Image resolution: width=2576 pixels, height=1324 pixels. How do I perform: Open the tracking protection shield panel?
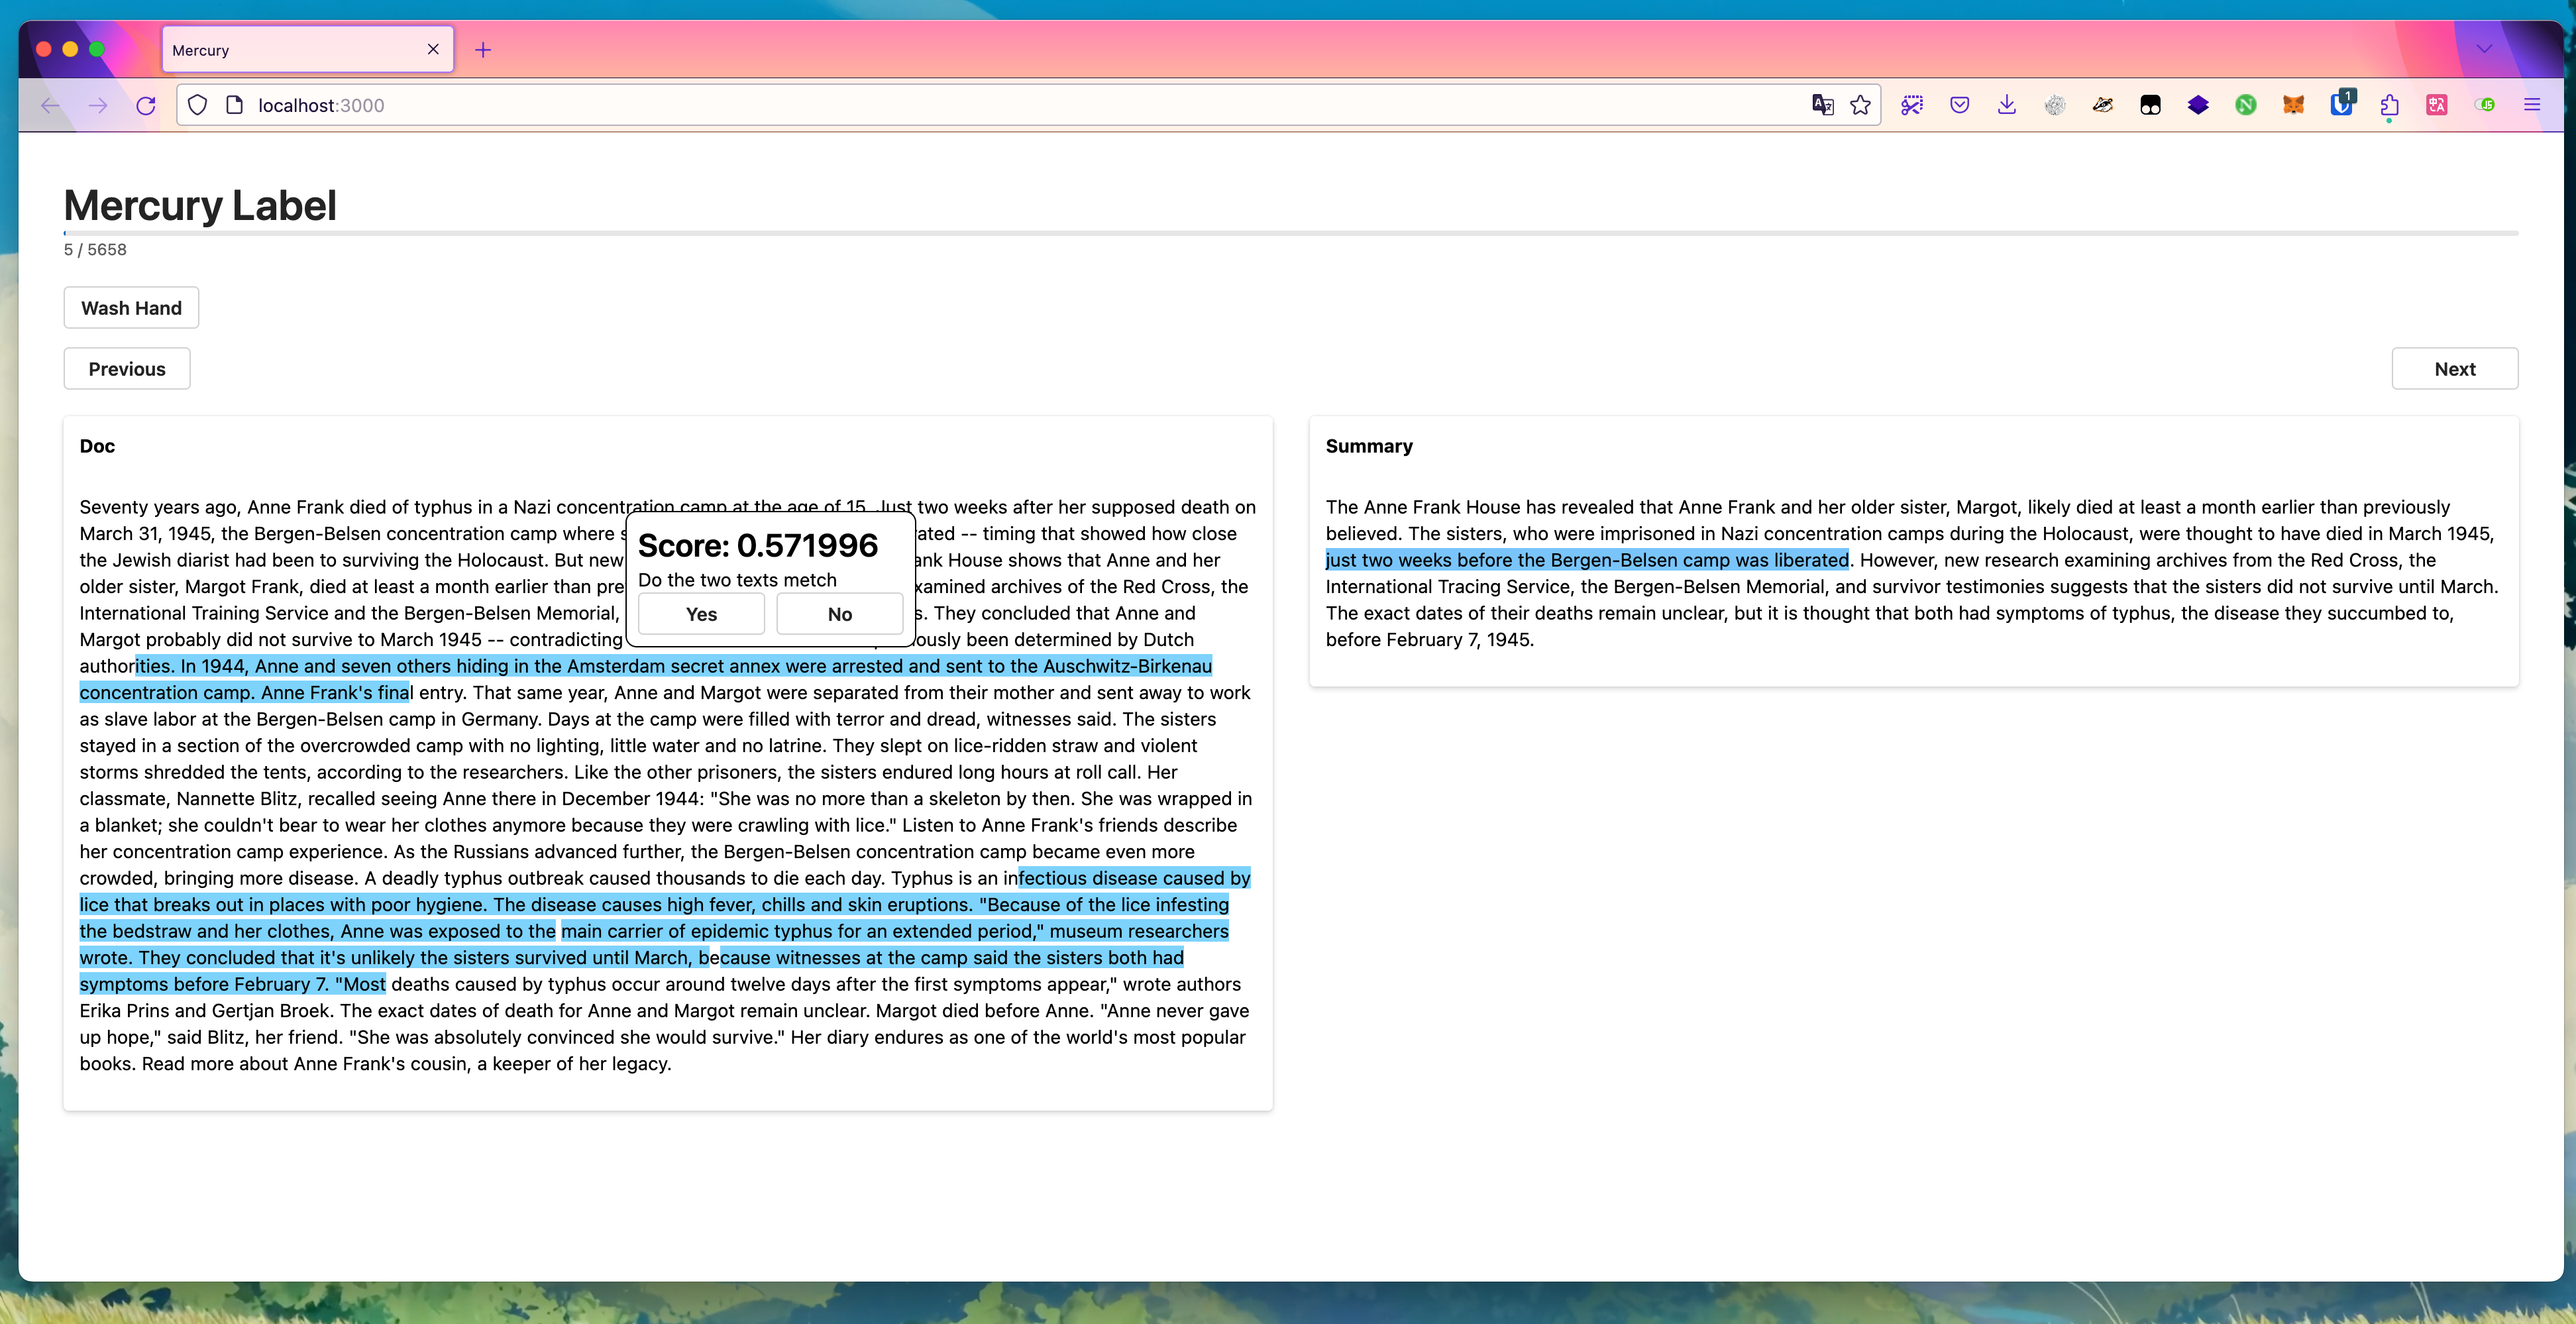197,105
